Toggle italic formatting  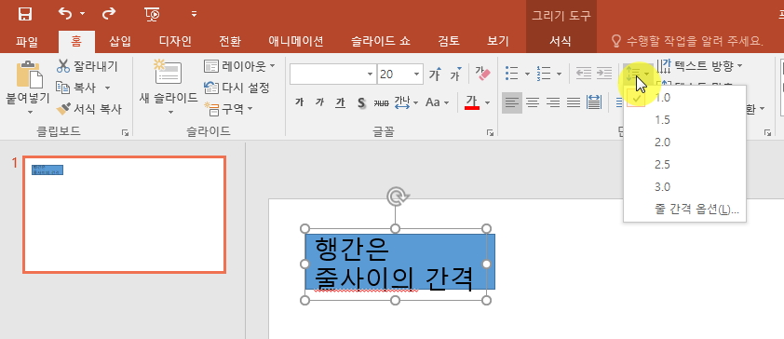click(319, 102)
